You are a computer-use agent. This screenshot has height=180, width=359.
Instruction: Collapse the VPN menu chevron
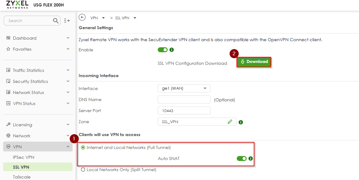(68, 147)
